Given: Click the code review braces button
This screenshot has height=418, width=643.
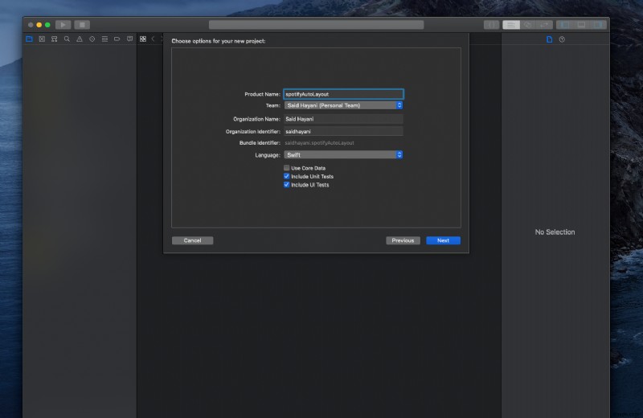Looking at the screenshot, I should coord(491,25).
